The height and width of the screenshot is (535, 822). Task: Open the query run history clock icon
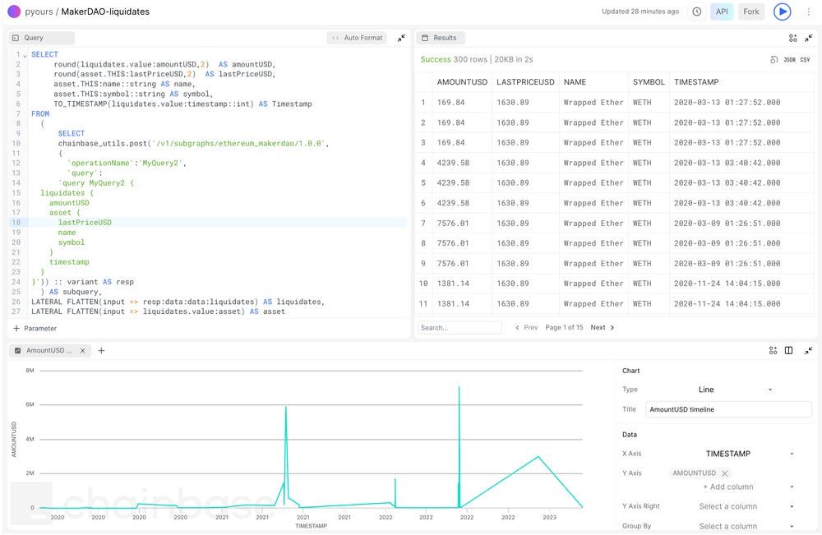click(697, 12)
